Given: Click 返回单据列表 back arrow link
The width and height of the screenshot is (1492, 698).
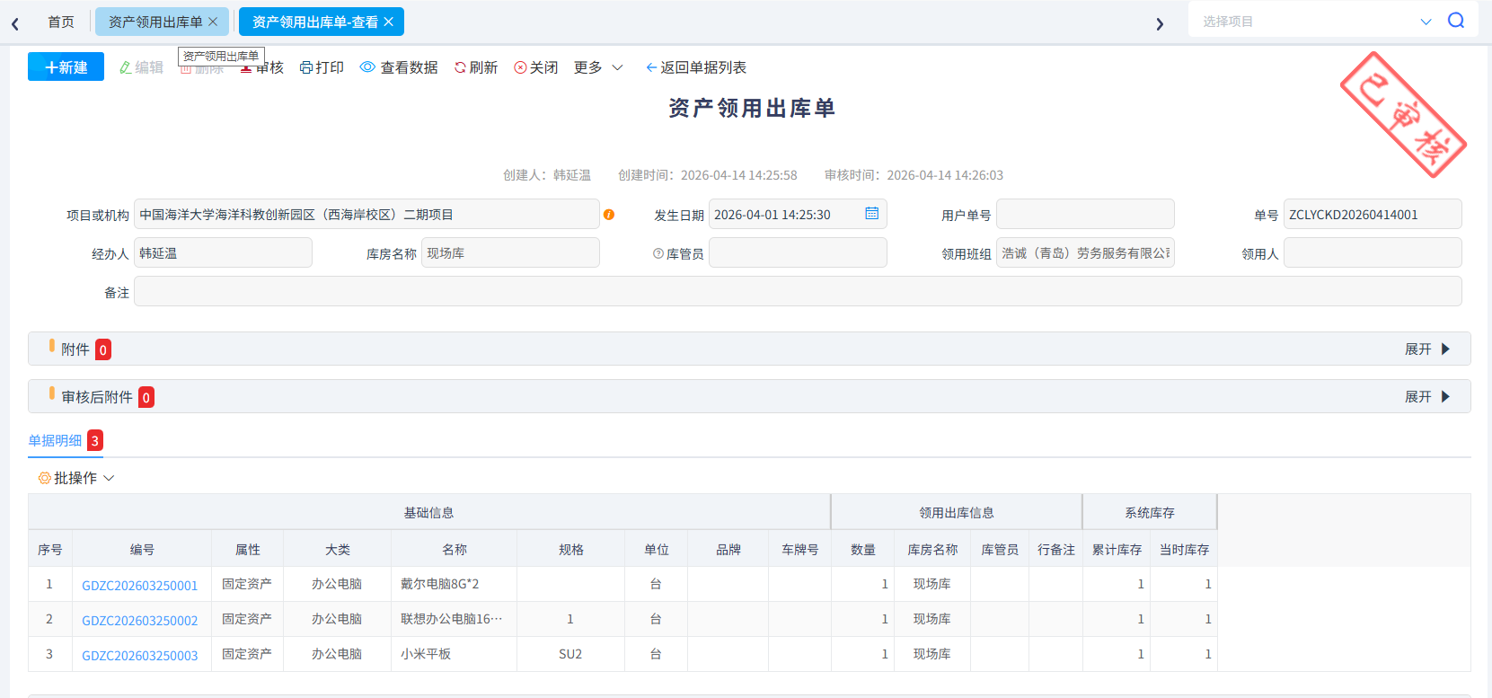Looking at the screenshot, I should 696,67.
